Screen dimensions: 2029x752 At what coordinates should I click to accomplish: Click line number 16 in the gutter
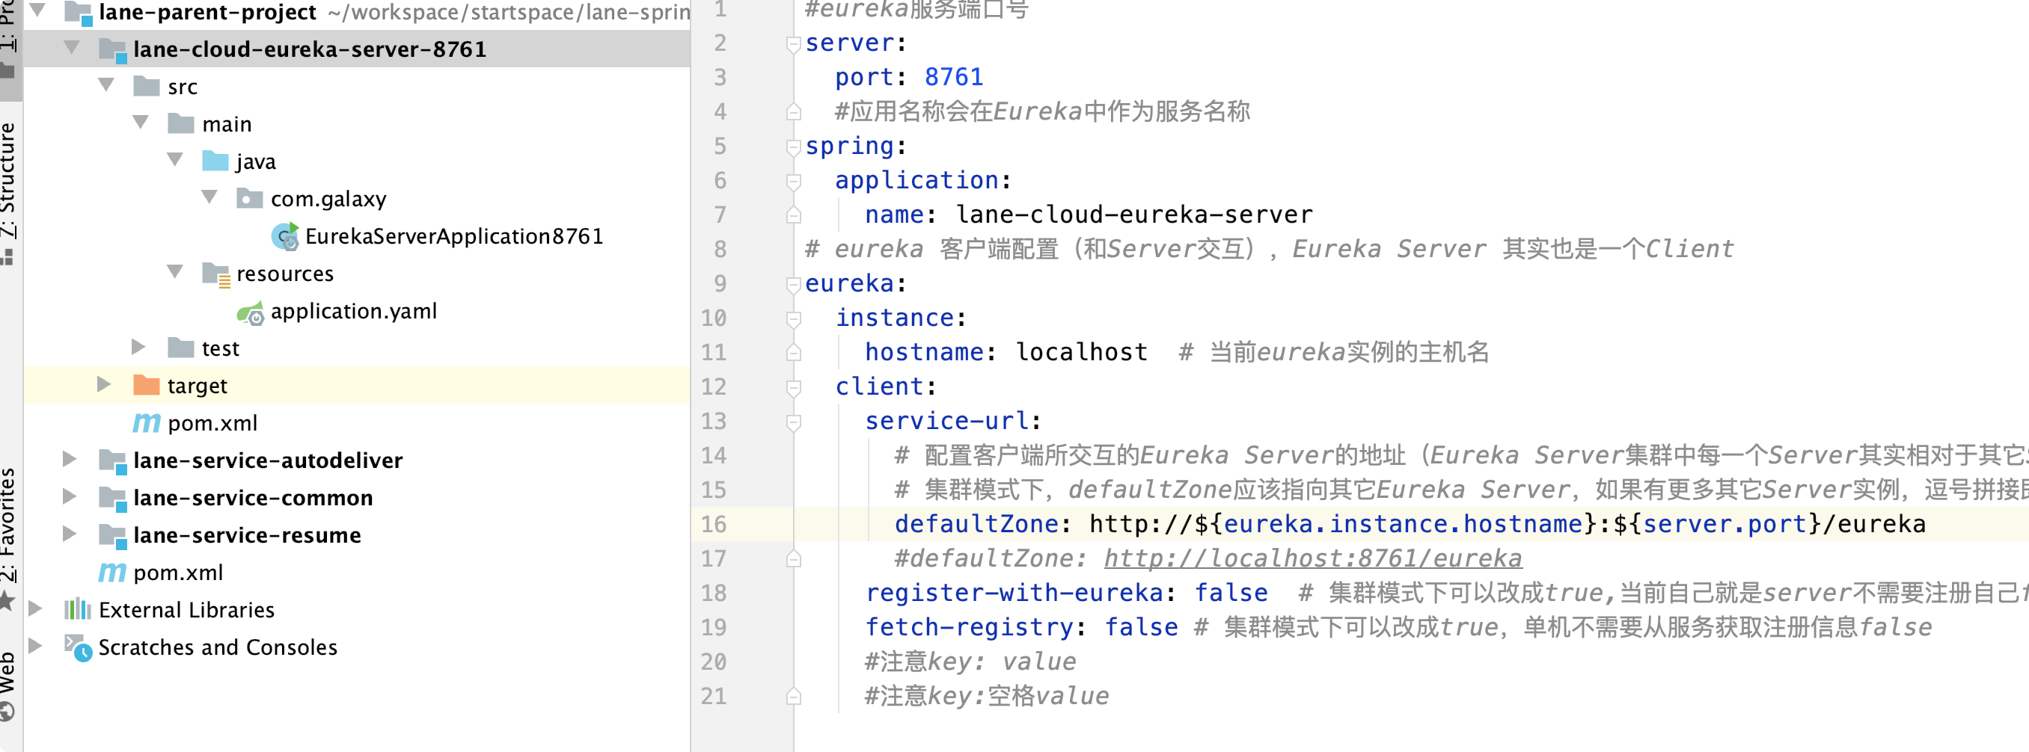(x=713, y=524)
